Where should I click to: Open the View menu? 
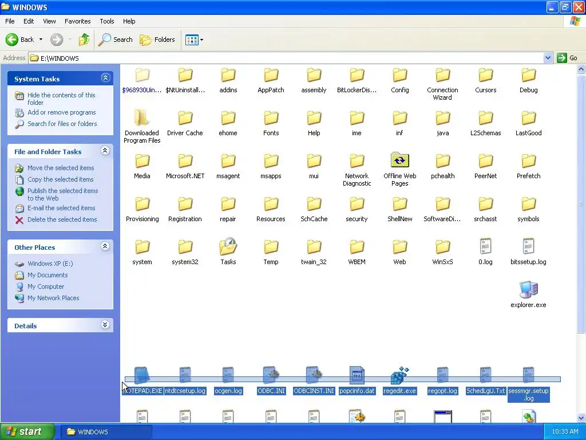(x=49, y=21)
